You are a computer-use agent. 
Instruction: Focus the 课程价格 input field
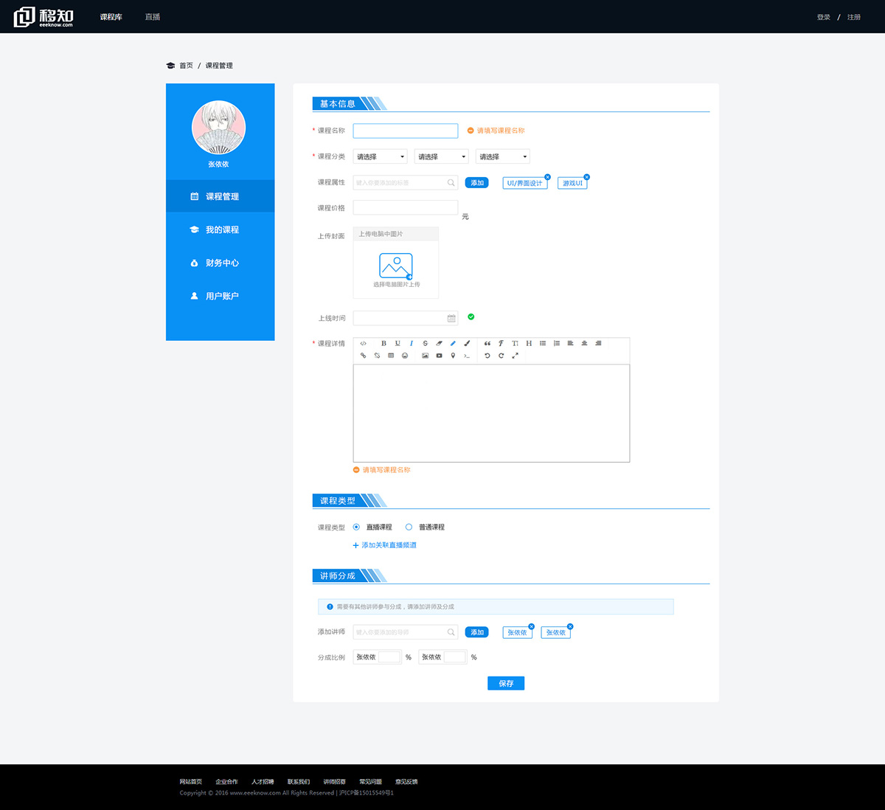click(x=406, y=207)
